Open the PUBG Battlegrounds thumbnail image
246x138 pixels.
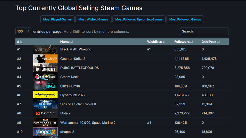pyautogui.click(x=45, y=68)
